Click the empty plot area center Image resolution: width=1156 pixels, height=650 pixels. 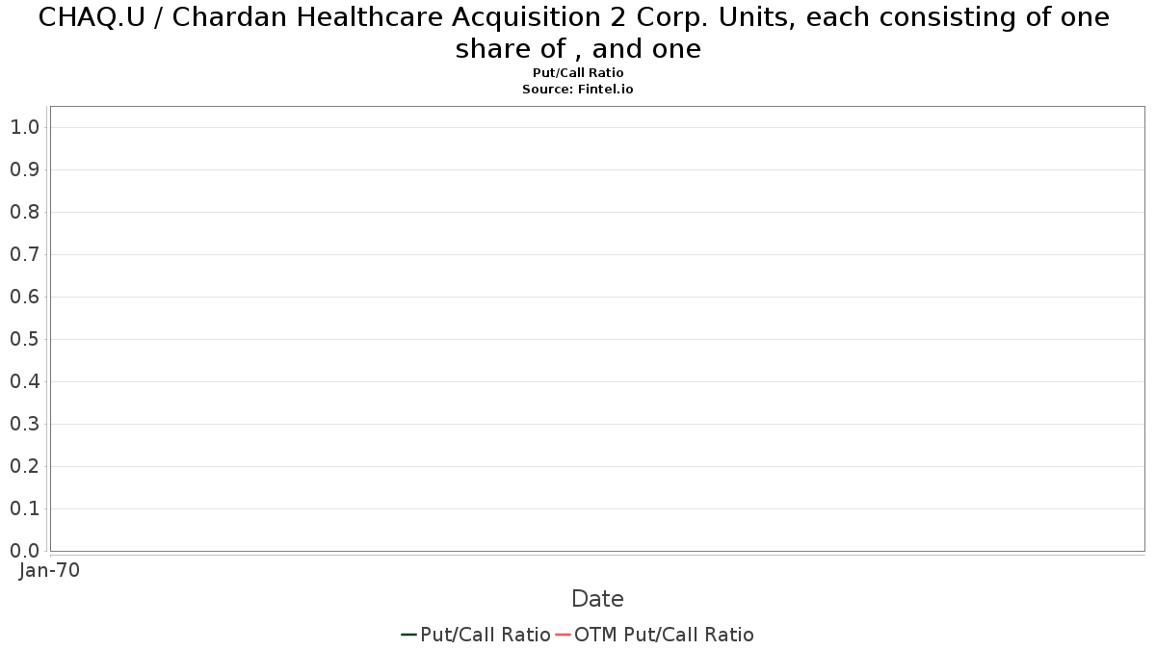tap(597, 328)
